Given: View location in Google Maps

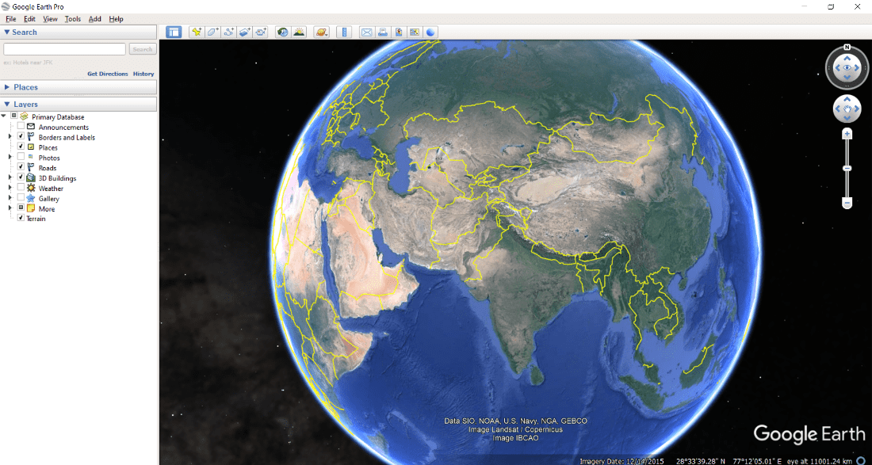Looking at the screenshot, I should pyautogui.click(x=415, y=32).
